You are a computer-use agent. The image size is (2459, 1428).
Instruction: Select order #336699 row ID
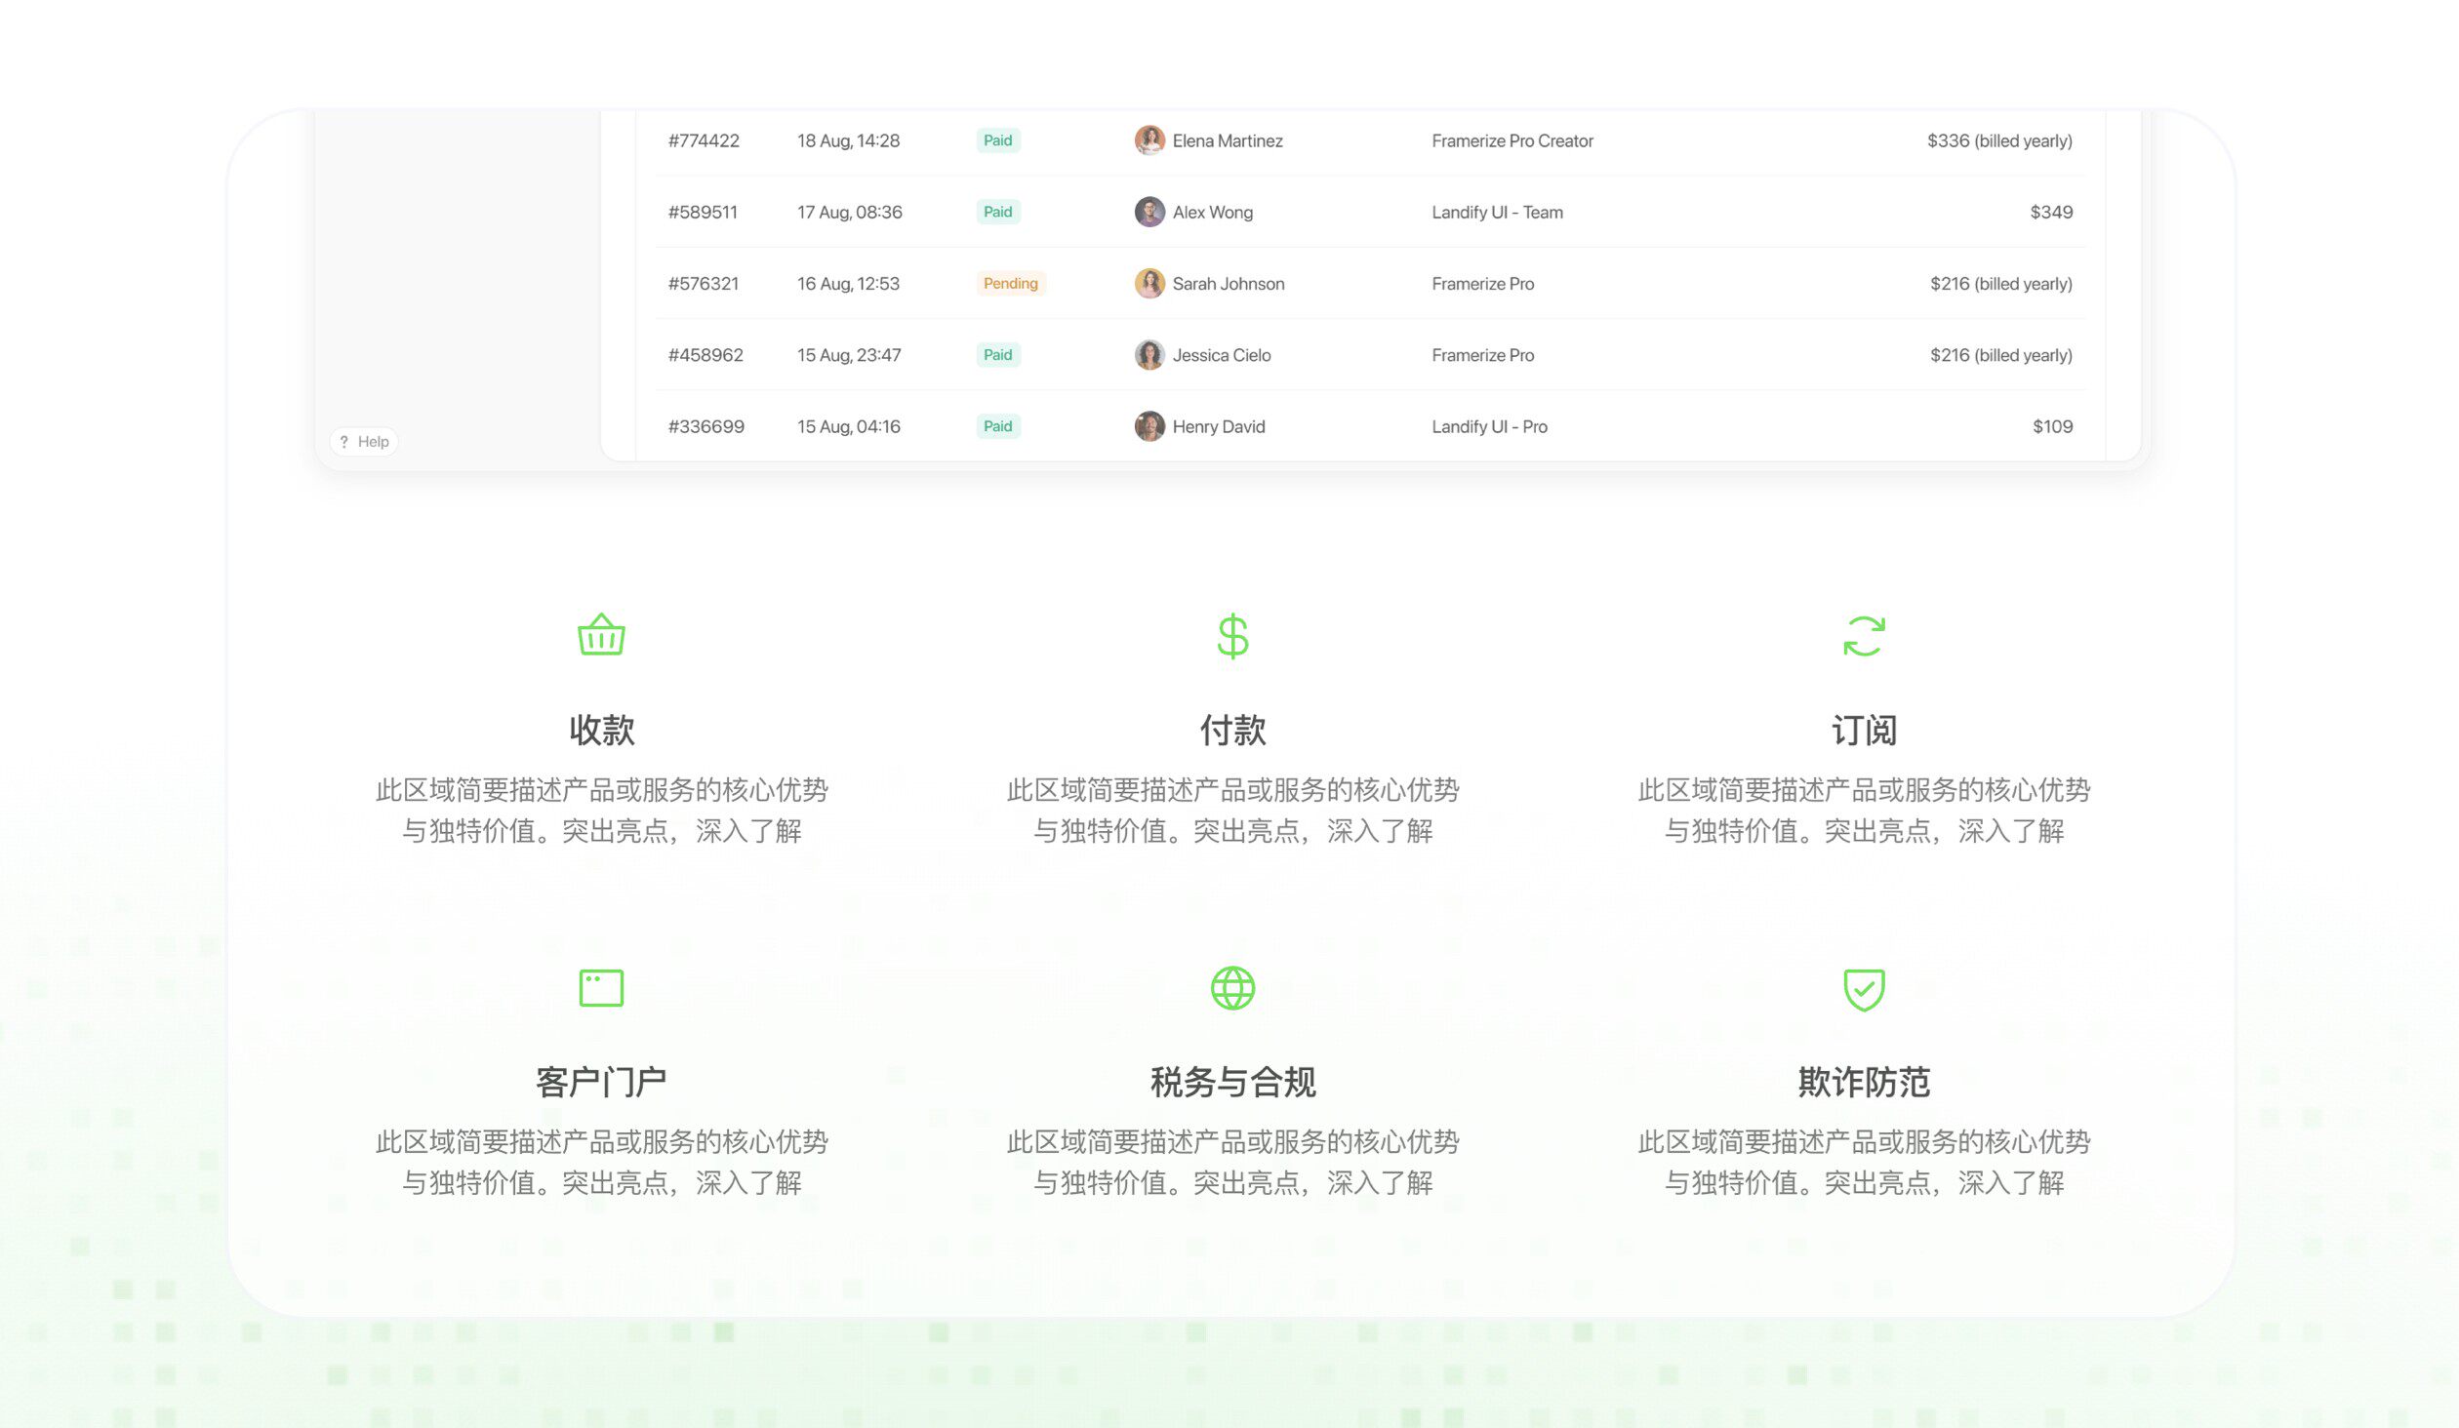pyautogui.click(x=705, y=426)
